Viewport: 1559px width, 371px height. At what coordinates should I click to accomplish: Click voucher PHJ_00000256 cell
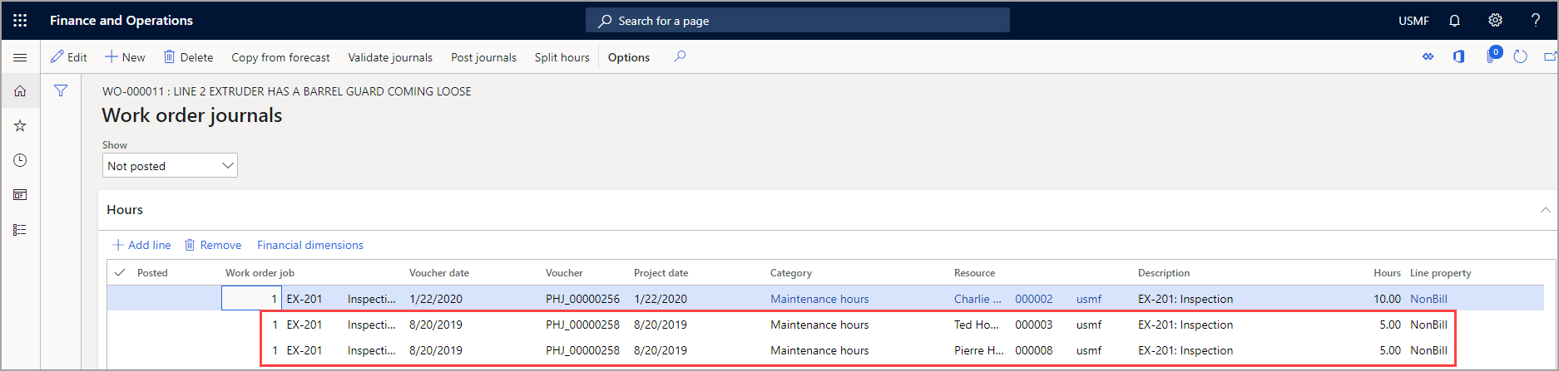pos(582,299)
